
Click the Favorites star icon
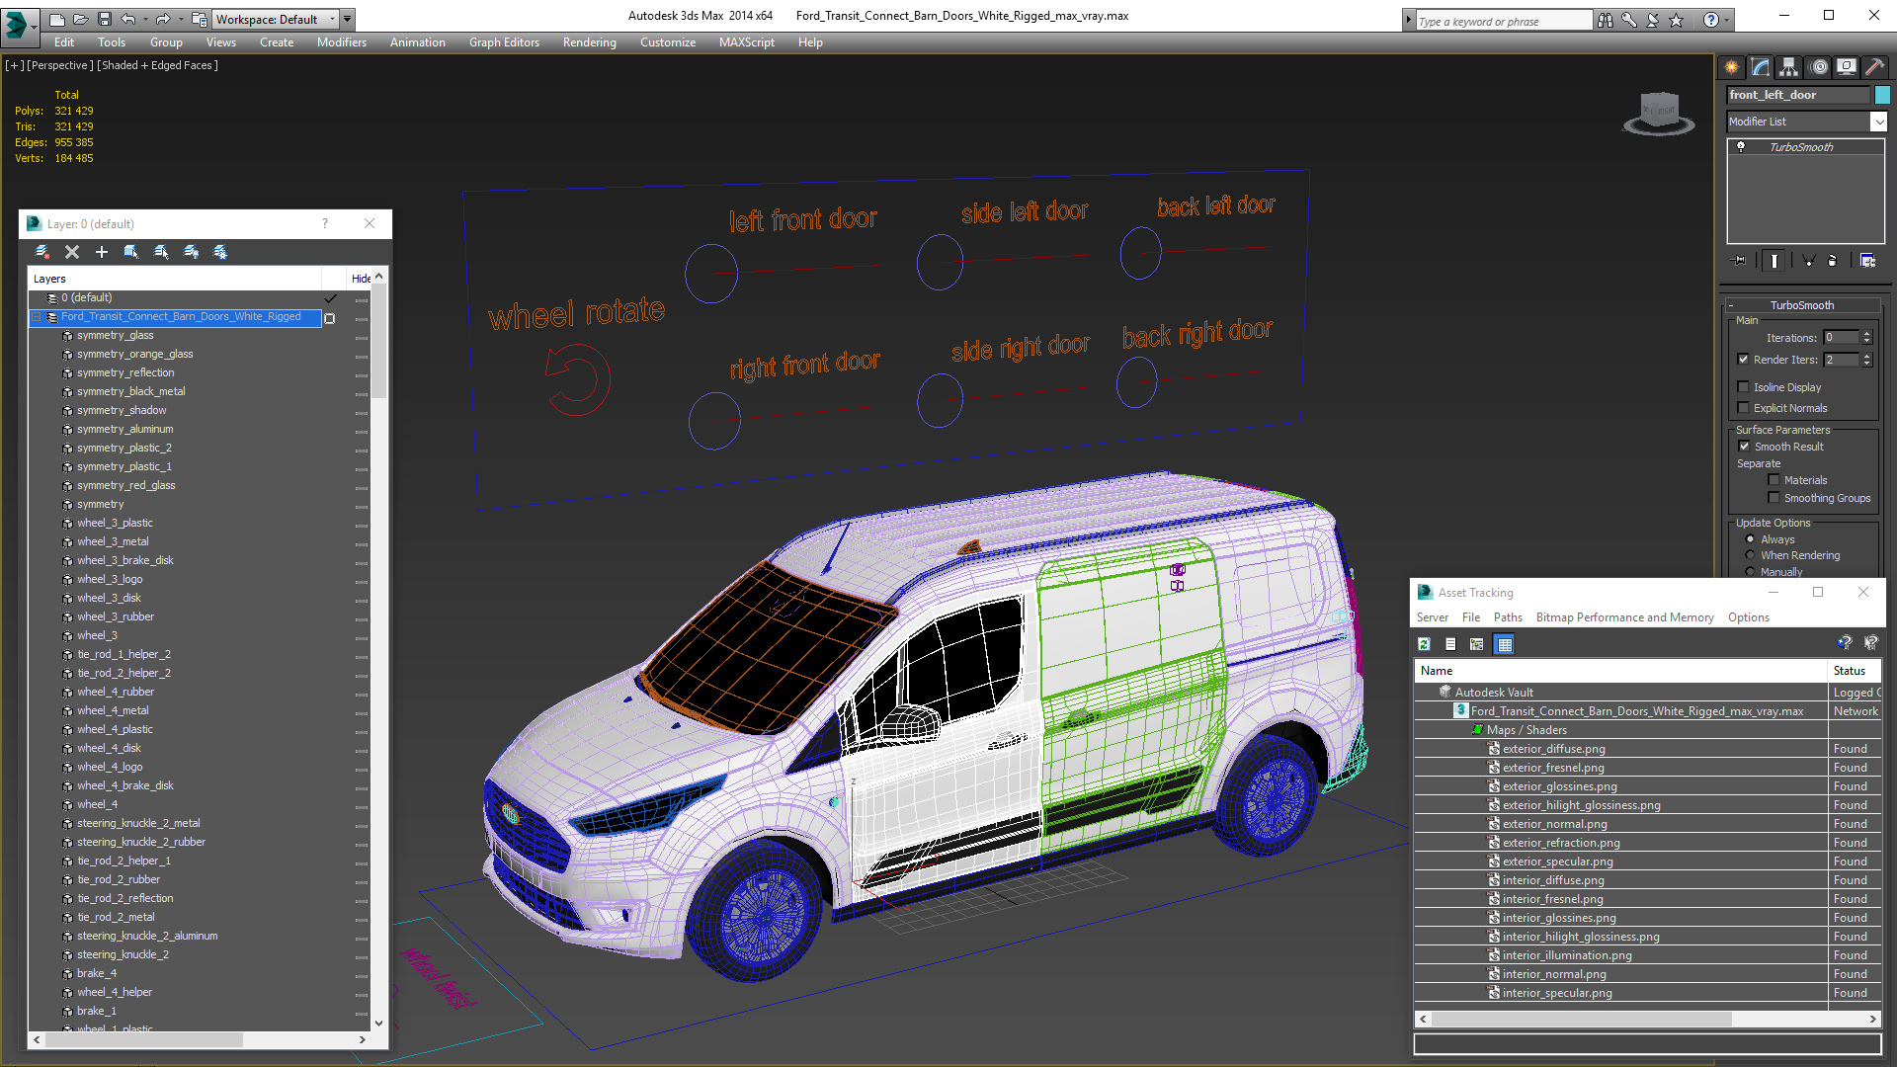[x=1676, y=20]
